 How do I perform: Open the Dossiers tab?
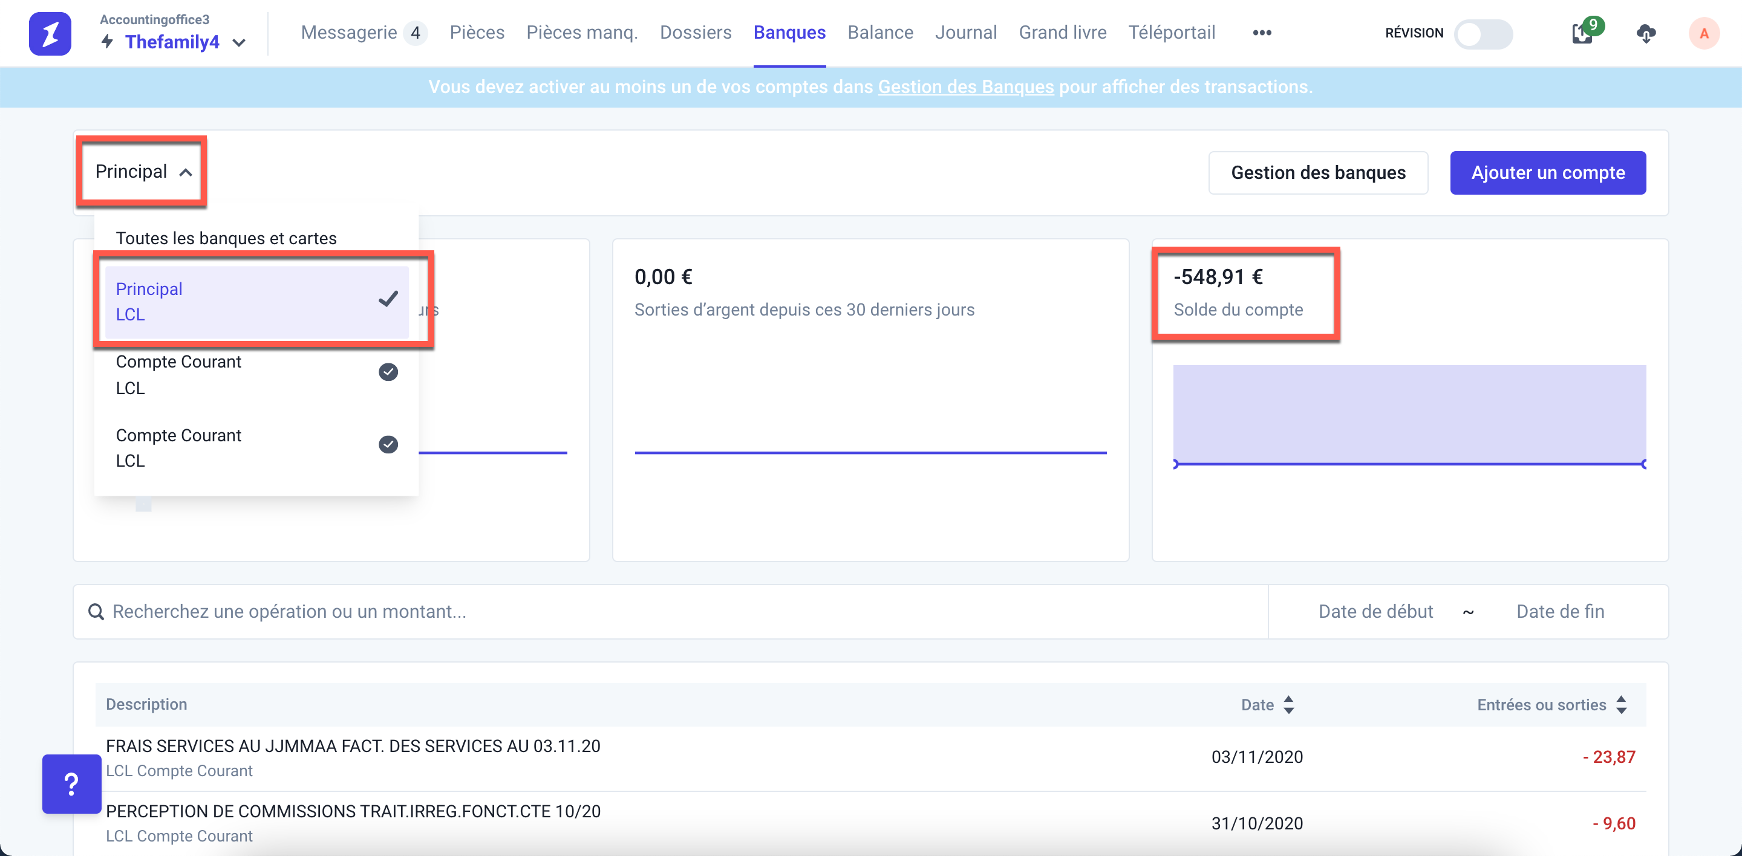pos(695,33)
